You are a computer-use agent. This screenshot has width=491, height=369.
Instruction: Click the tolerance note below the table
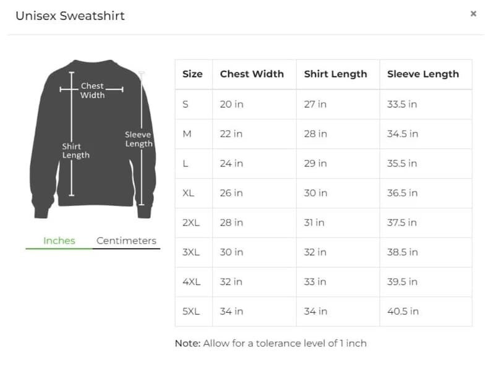[x=271, y=343]
